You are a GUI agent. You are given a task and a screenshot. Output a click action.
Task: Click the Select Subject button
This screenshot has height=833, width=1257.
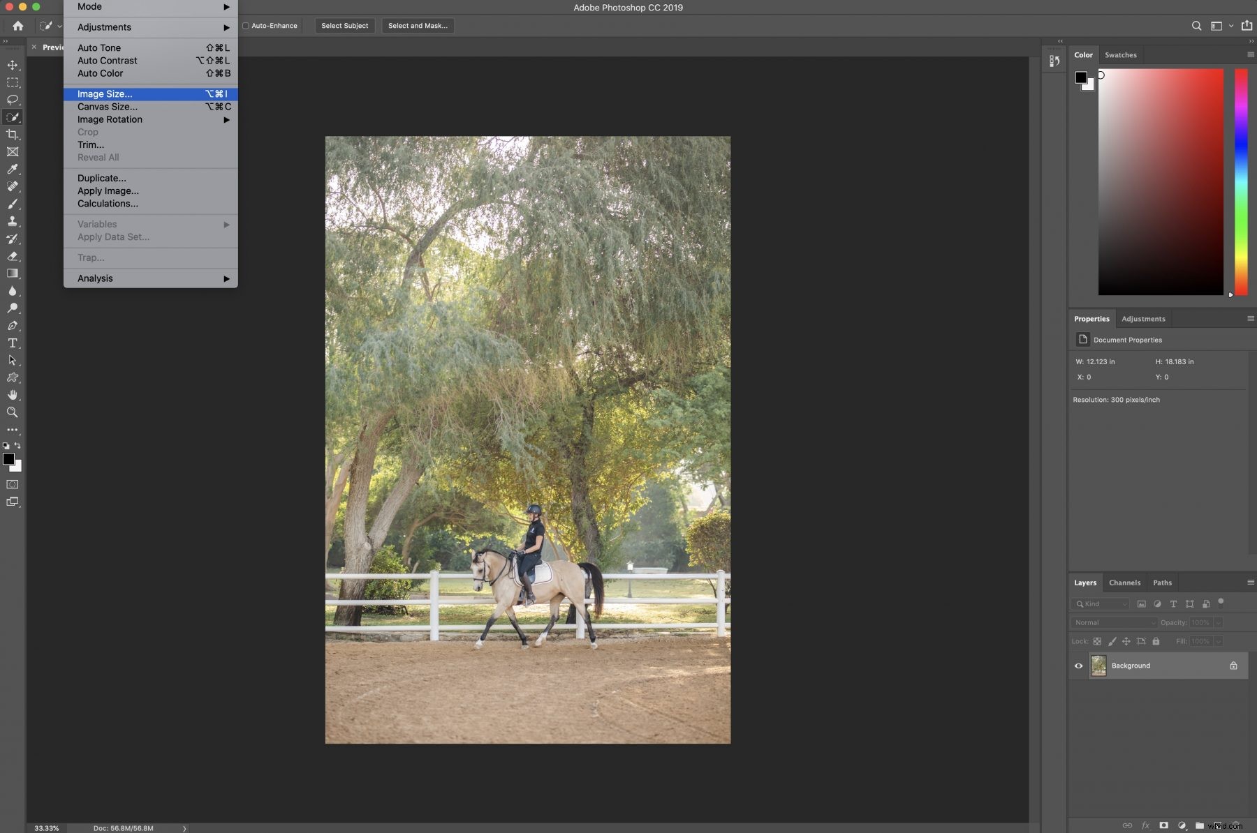[x=344, y=25]
